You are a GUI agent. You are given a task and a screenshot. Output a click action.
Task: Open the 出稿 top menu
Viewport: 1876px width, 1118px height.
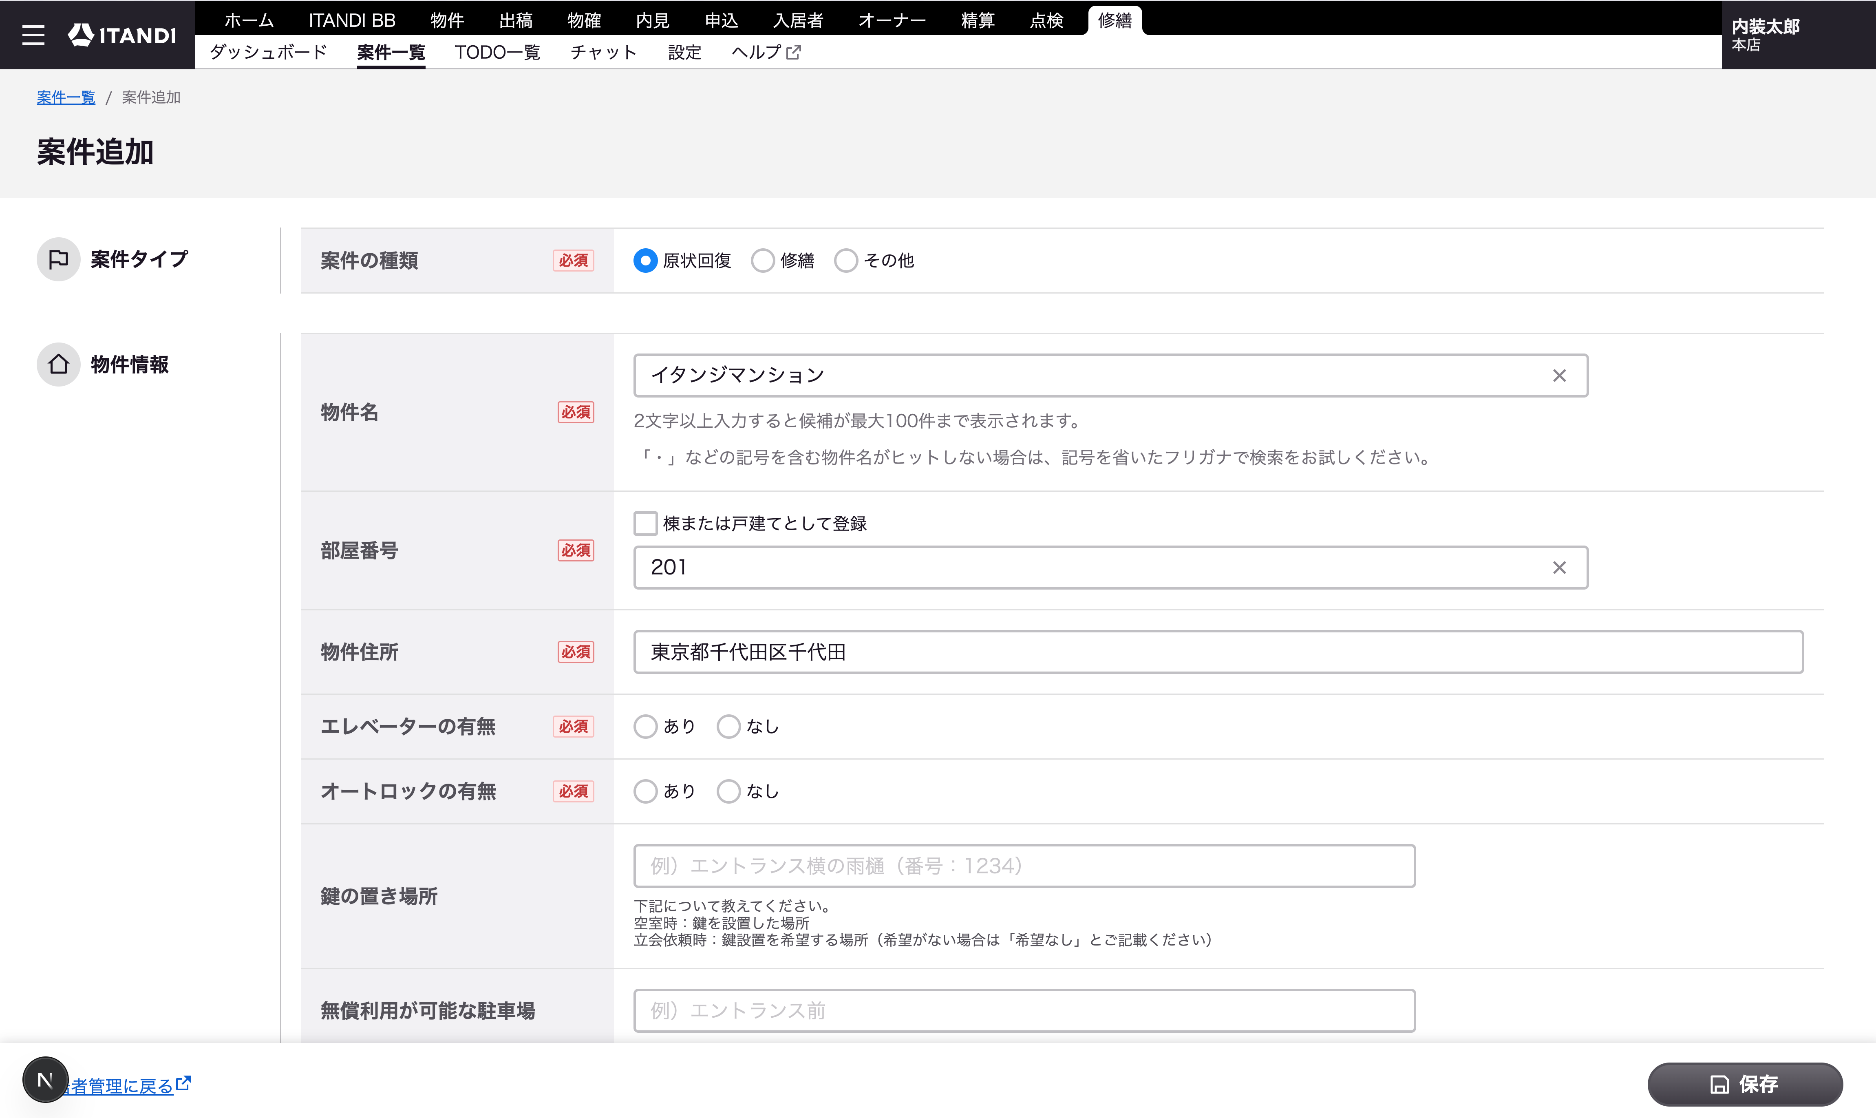pyautogui.click(x=516, y=20)
